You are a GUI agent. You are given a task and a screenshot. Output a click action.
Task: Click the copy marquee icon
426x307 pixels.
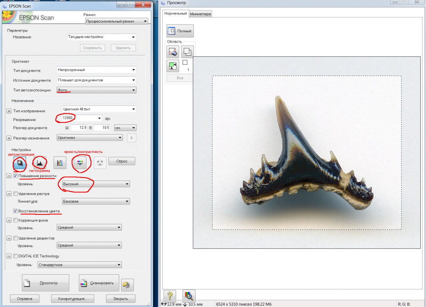(187, 52)
